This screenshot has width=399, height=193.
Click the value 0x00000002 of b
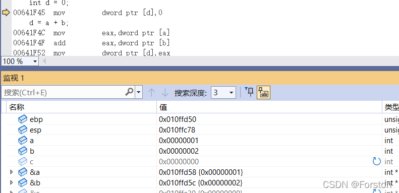(x=179, y=151)
